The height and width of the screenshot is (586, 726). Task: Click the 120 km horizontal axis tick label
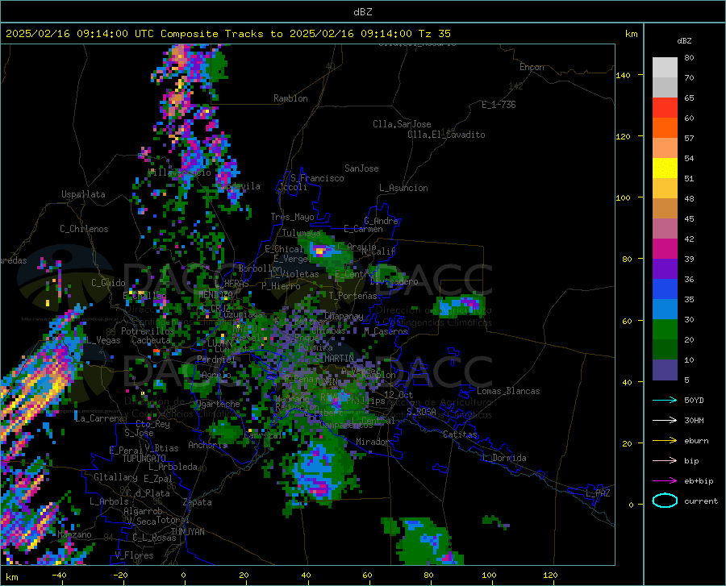pos(550,576)
